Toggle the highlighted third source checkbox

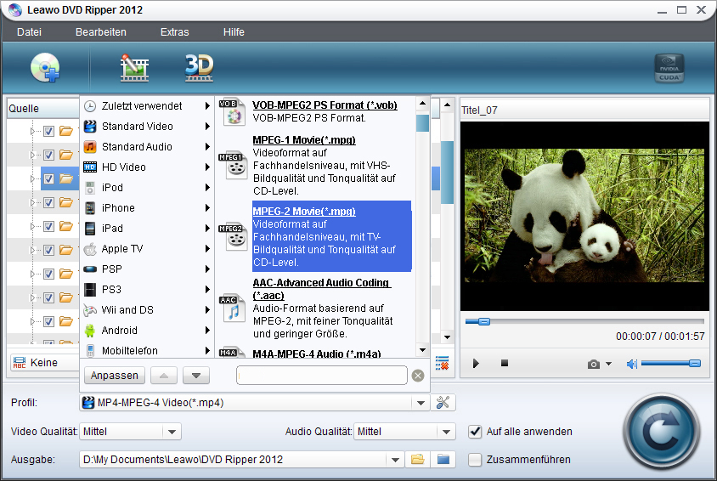click(x=48, y=178)
